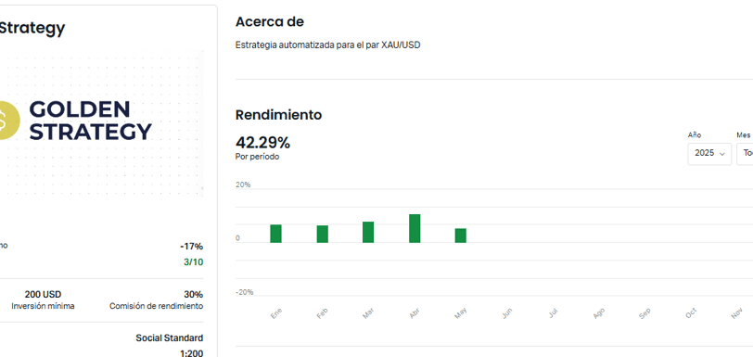Click the Nov month label on chart
The width and height of the screenshot is (753, 357).
(x=736, y=313)
